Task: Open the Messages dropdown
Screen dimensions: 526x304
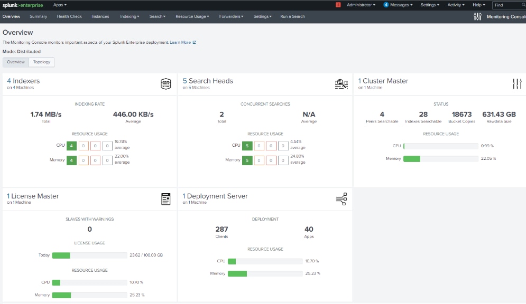Action: [401, 5]
